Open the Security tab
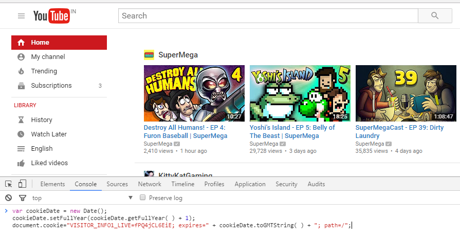 [x=286, y=184]
